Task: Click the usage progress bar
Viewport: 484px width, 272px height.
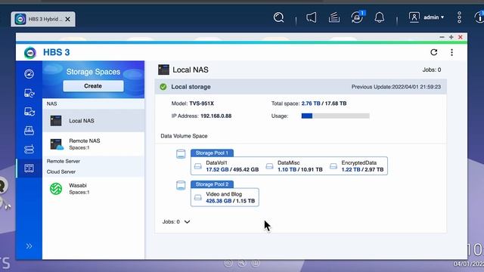Action: 335,116
